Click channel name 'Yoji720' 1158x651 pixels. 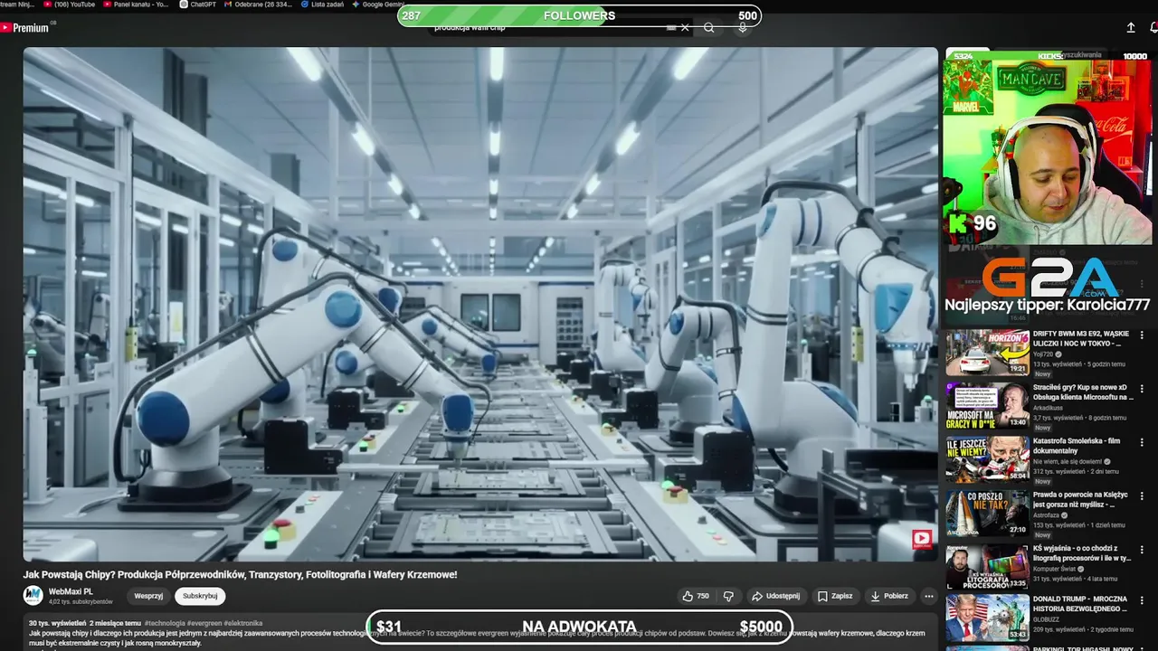point(1043,354)
